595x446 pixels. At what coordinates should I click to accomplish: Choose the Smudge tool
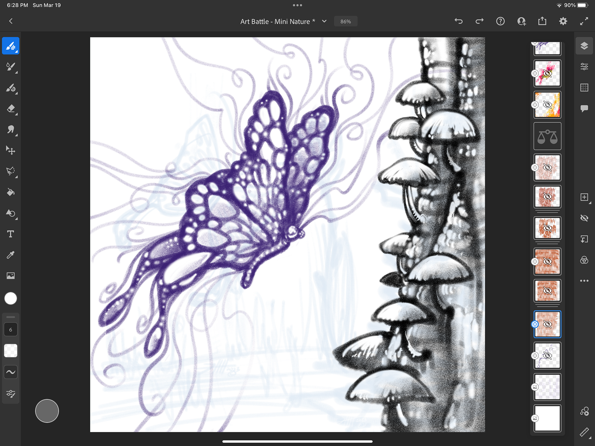pos(11,130)
